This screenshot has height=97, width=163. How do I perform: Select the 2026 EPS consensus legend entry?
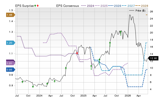point(115,6)
